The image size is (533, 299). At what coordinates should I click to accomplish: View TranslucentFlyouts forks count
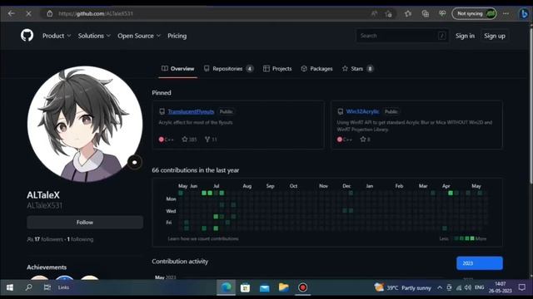pos(211,140)
